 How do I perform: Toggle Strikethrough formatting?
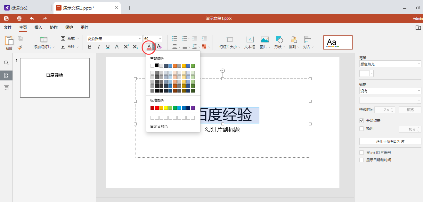(117, 47)
